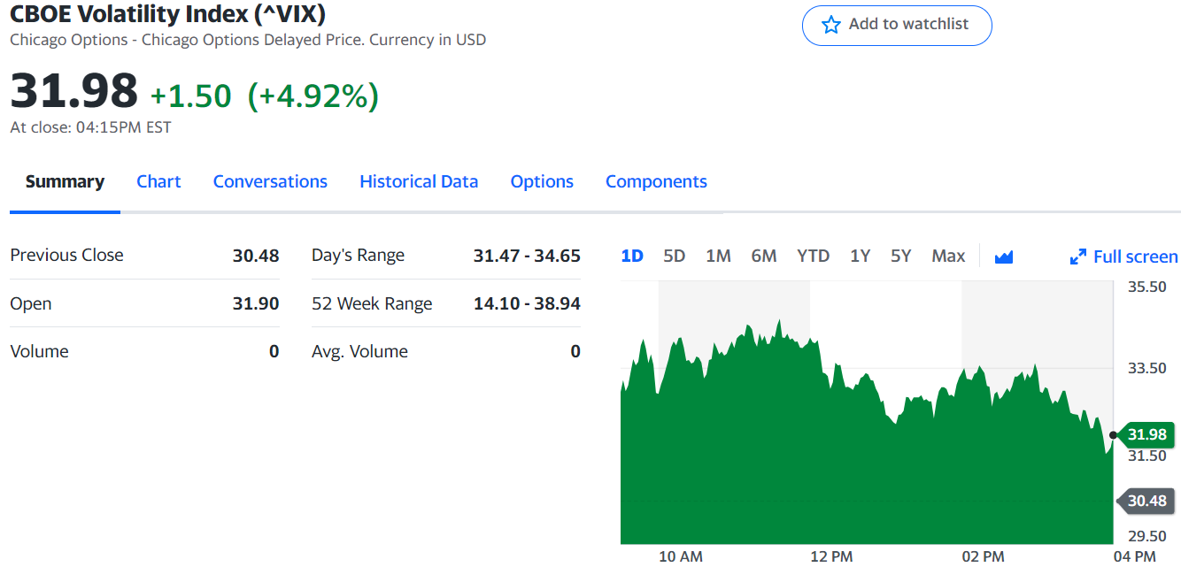This screenshot has width=1181, height=567.
Task: Click the 35.50 y-axis label
Action: (x=1146, y=287)
